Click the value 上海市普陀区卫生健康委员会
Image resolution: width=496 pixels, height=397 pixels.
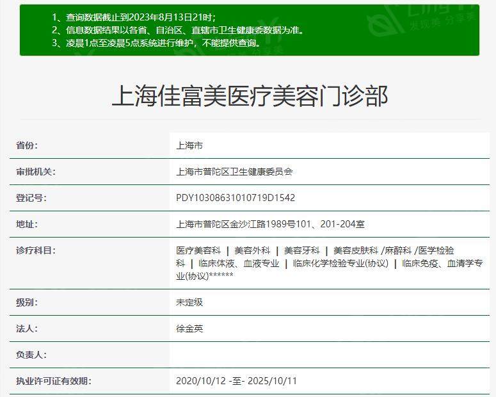(234, 172)
